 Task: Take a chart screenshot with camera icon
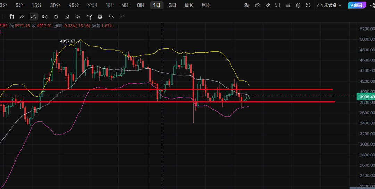tap(257, 5)
